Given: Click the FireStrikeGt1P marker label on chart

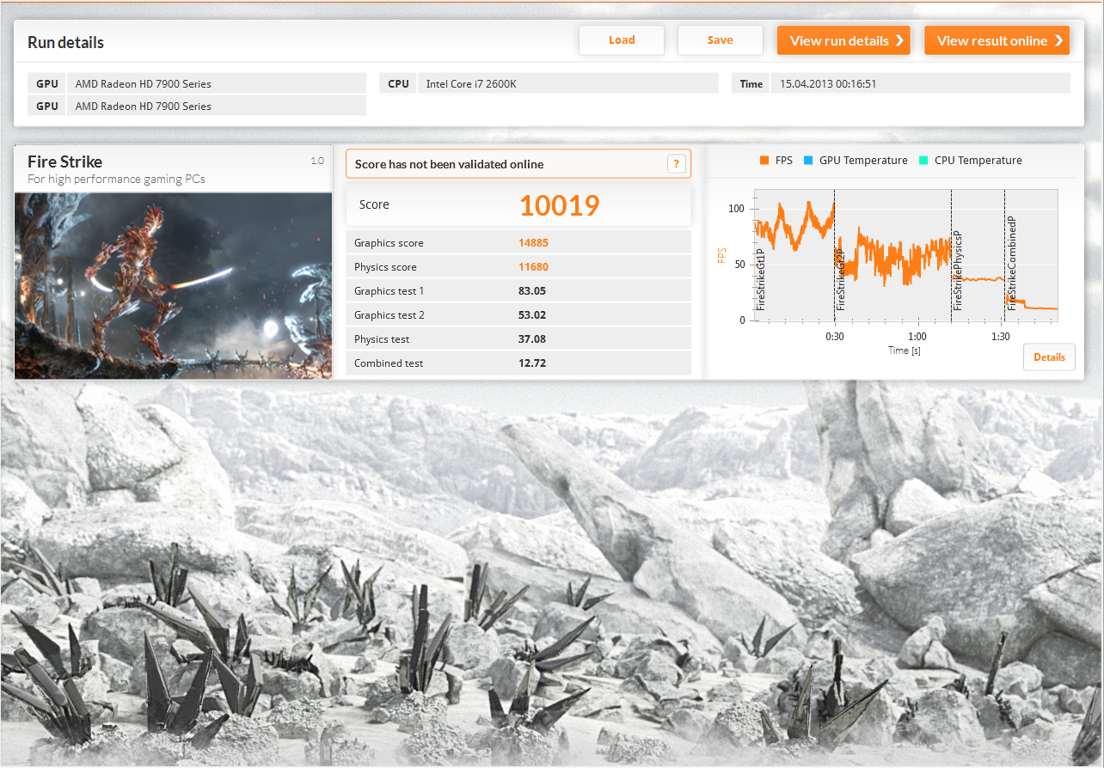Looking at the screenshot, I should (761, 279).
